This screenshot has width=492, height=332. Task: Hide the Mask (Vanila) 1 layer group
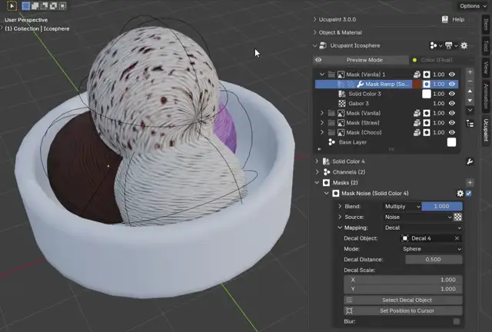tap(452, 75)
